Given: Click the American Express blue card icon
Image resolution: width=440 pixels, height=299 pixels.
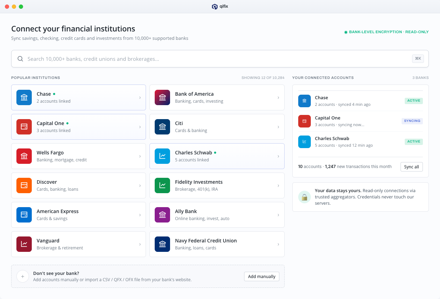Looking at the screenshot, I should (x=24, y=215).
